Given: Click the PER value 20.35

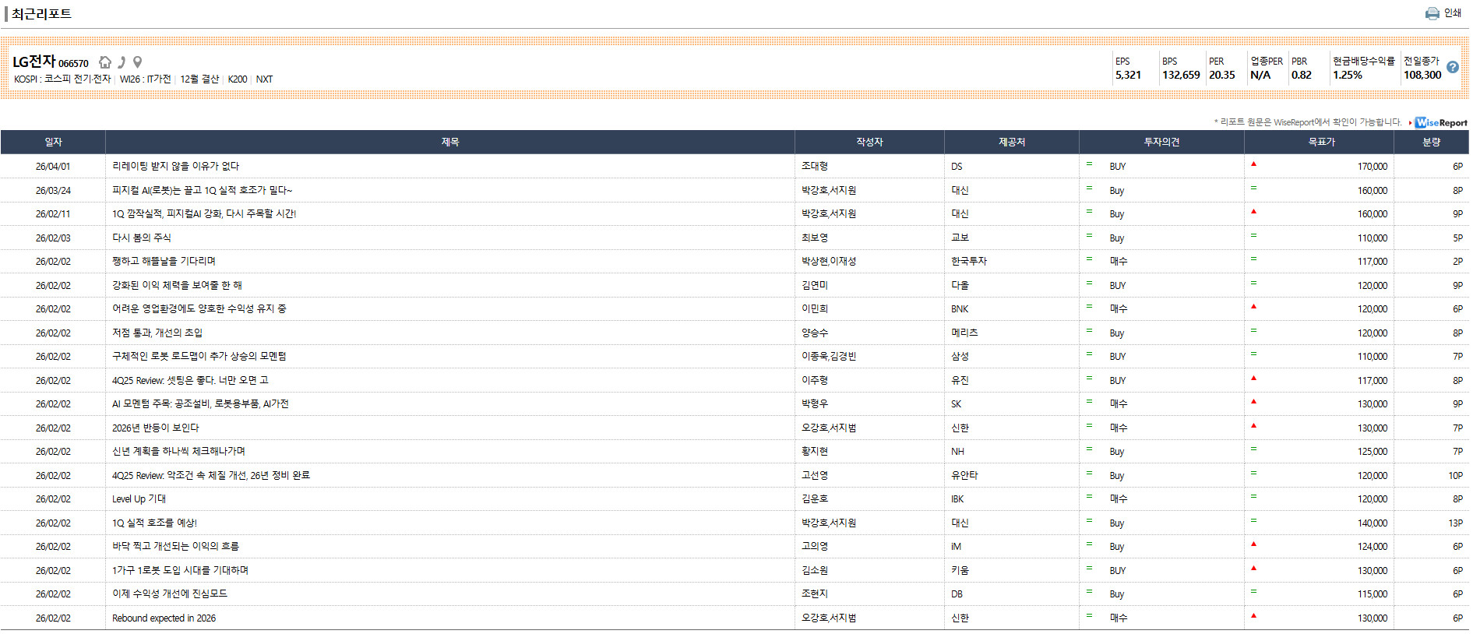Looking at the screenshot, I should pos(1222,76).
